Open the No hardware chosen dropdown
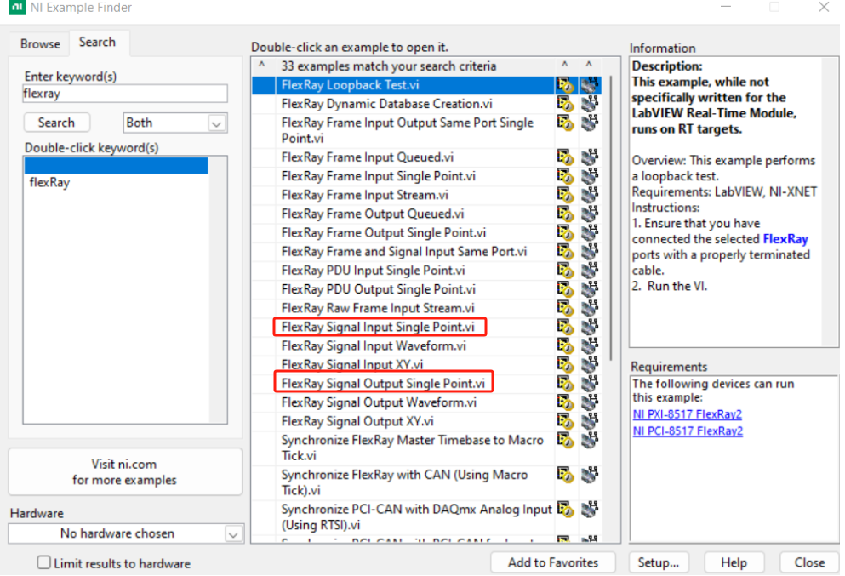Viewport: 845px width, 576px height. (233, 534)
